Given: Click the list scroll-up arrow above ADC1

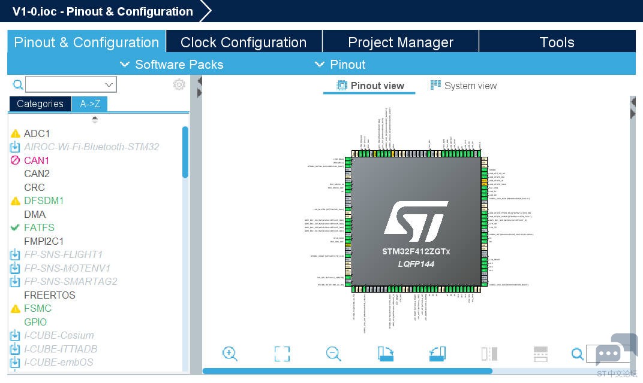Looking at the screenshot, I should (x=95, y=120).
